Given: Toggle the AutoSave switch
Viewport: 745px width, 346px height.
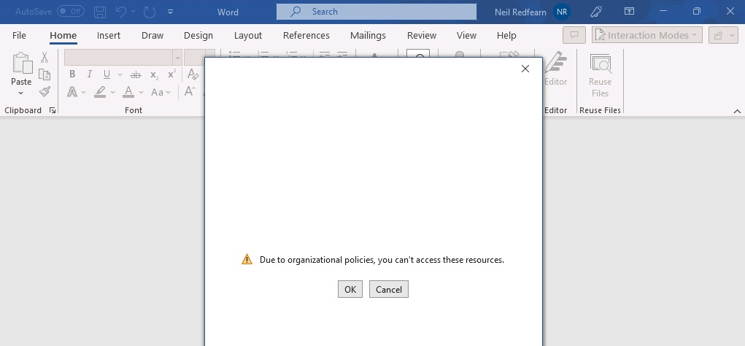Looking at the screenshot, I should pyautogui.click(x=70, y=12).
